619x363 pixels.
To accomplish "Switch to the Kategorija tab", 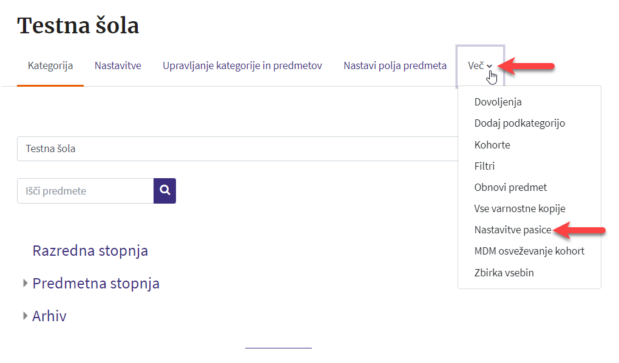I will click(50, 66).
